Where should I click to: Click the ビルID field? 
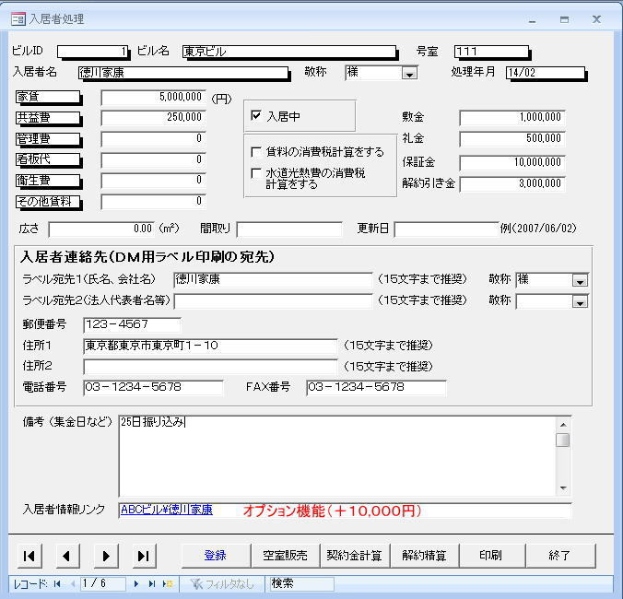[92, 52]
